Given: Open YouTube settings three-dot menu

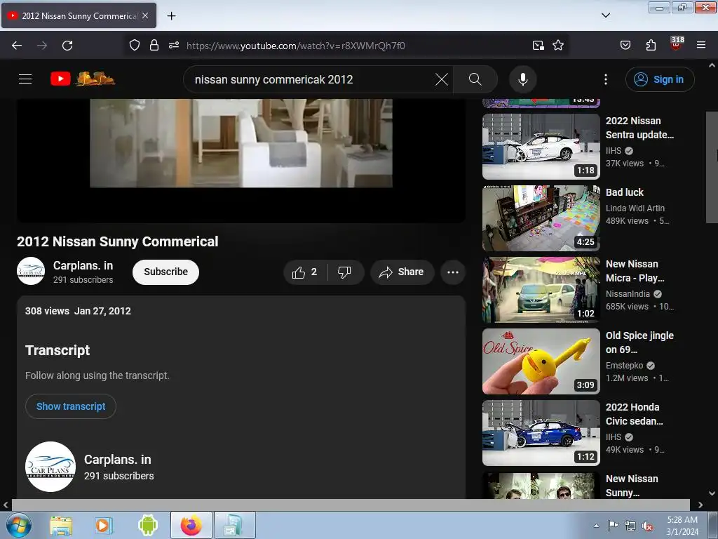Looking at the screenshot, I should tap(605, 79).
